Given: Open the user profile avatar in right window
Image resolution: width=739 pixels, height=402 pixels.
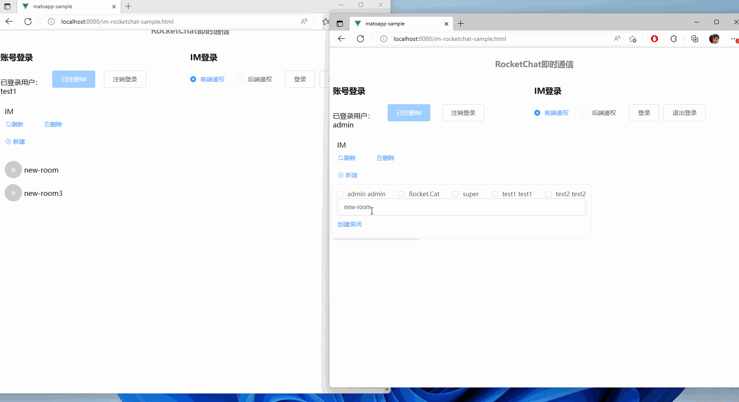Looking at the screenshot, I should (x=714, y=39).
